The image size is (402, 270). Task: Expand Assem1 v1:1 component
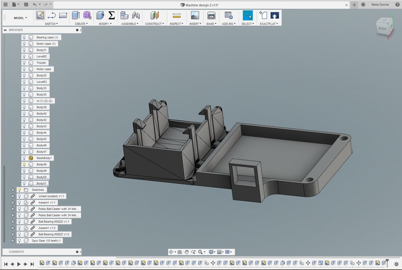click(13, 202)
